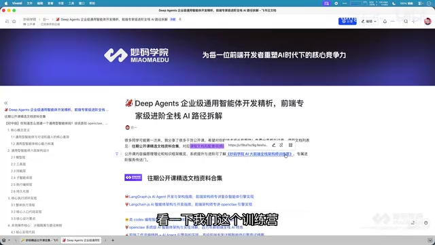Open dropdown arrow beside Vivaldi icon

(9, 240)
